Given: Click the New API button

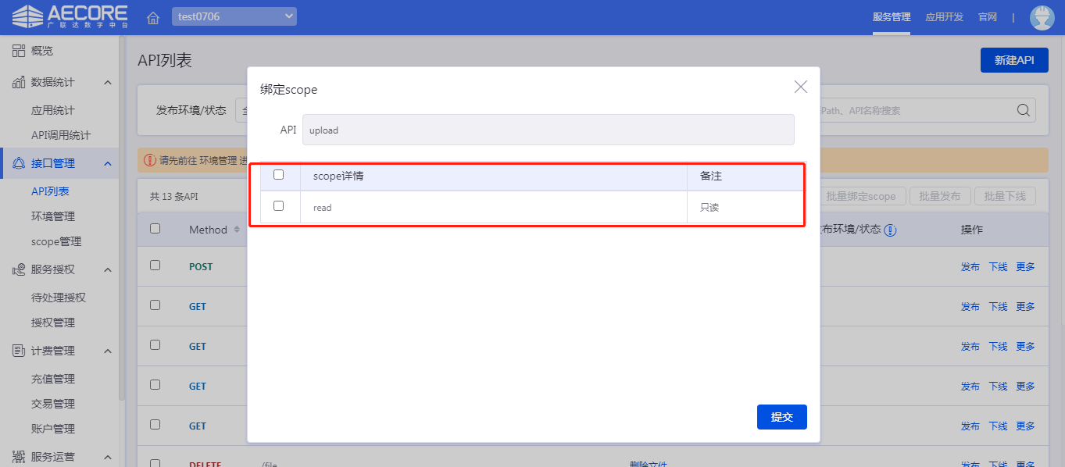Looking at the screenshot, I should point(1013,60).
